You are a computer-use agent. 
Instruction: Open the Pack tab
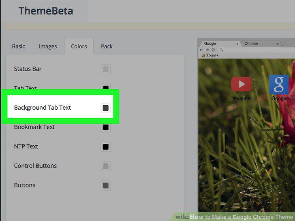(107, 47)
